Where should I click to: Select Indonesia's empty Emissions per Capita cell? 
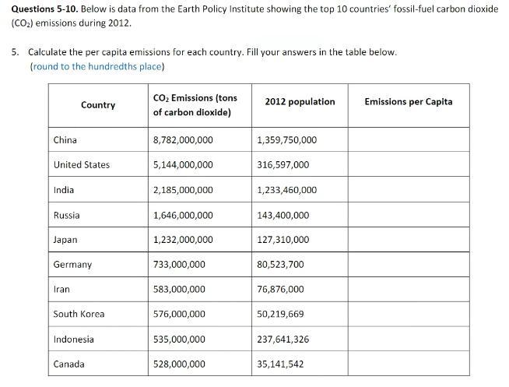pos(408,339)
